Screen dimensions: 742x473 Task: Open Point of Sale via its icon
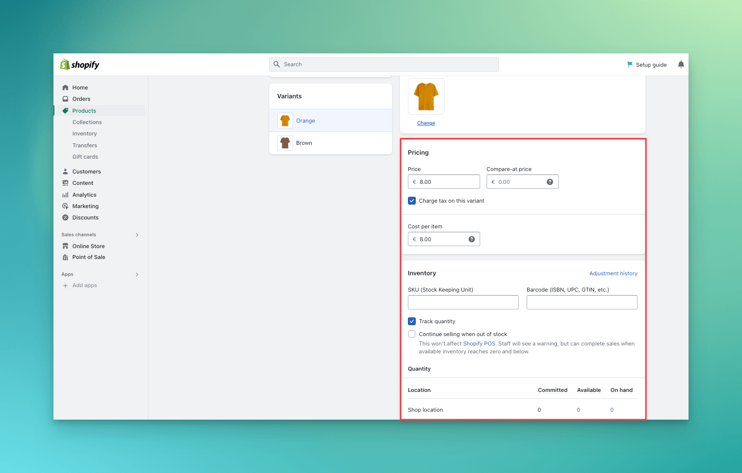coord(65,257)
